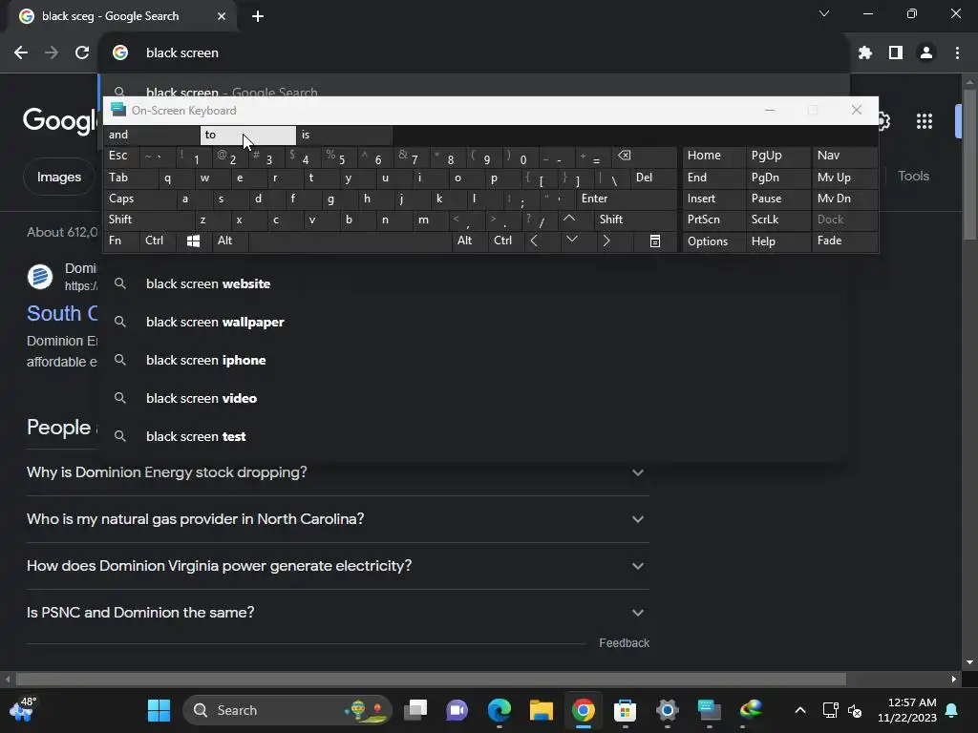The width and height of the screenshot is (978, 733).
Task: Click Feedback link under People also ask
Action: click(x=624, y=643)
